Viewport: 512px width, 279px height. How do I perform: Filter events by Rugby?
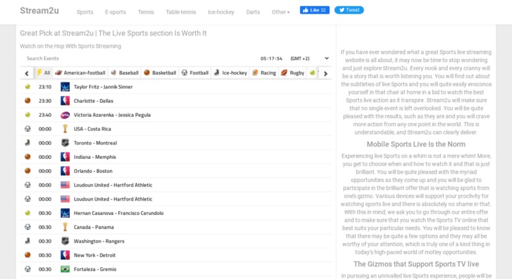point(293,73)
